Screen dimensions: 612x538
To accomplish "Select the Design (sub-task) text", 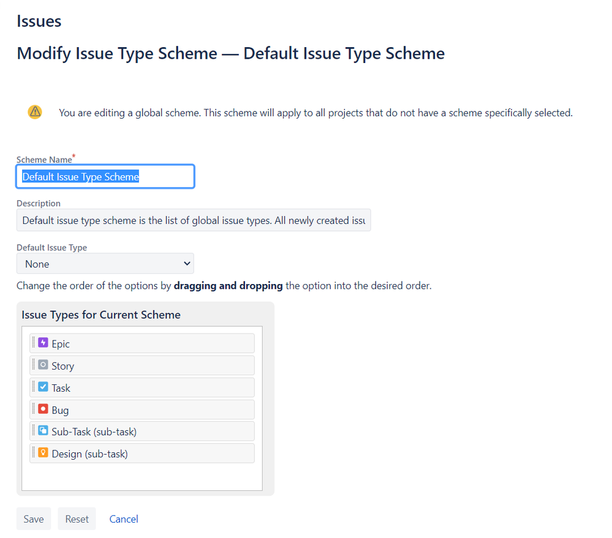I will click(x=90, y=454).
